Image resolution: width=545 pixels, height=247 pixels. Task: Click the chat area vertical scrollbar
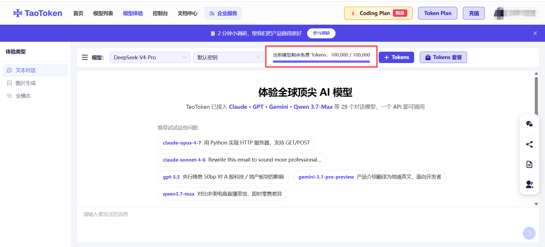(x=536, y=97)
